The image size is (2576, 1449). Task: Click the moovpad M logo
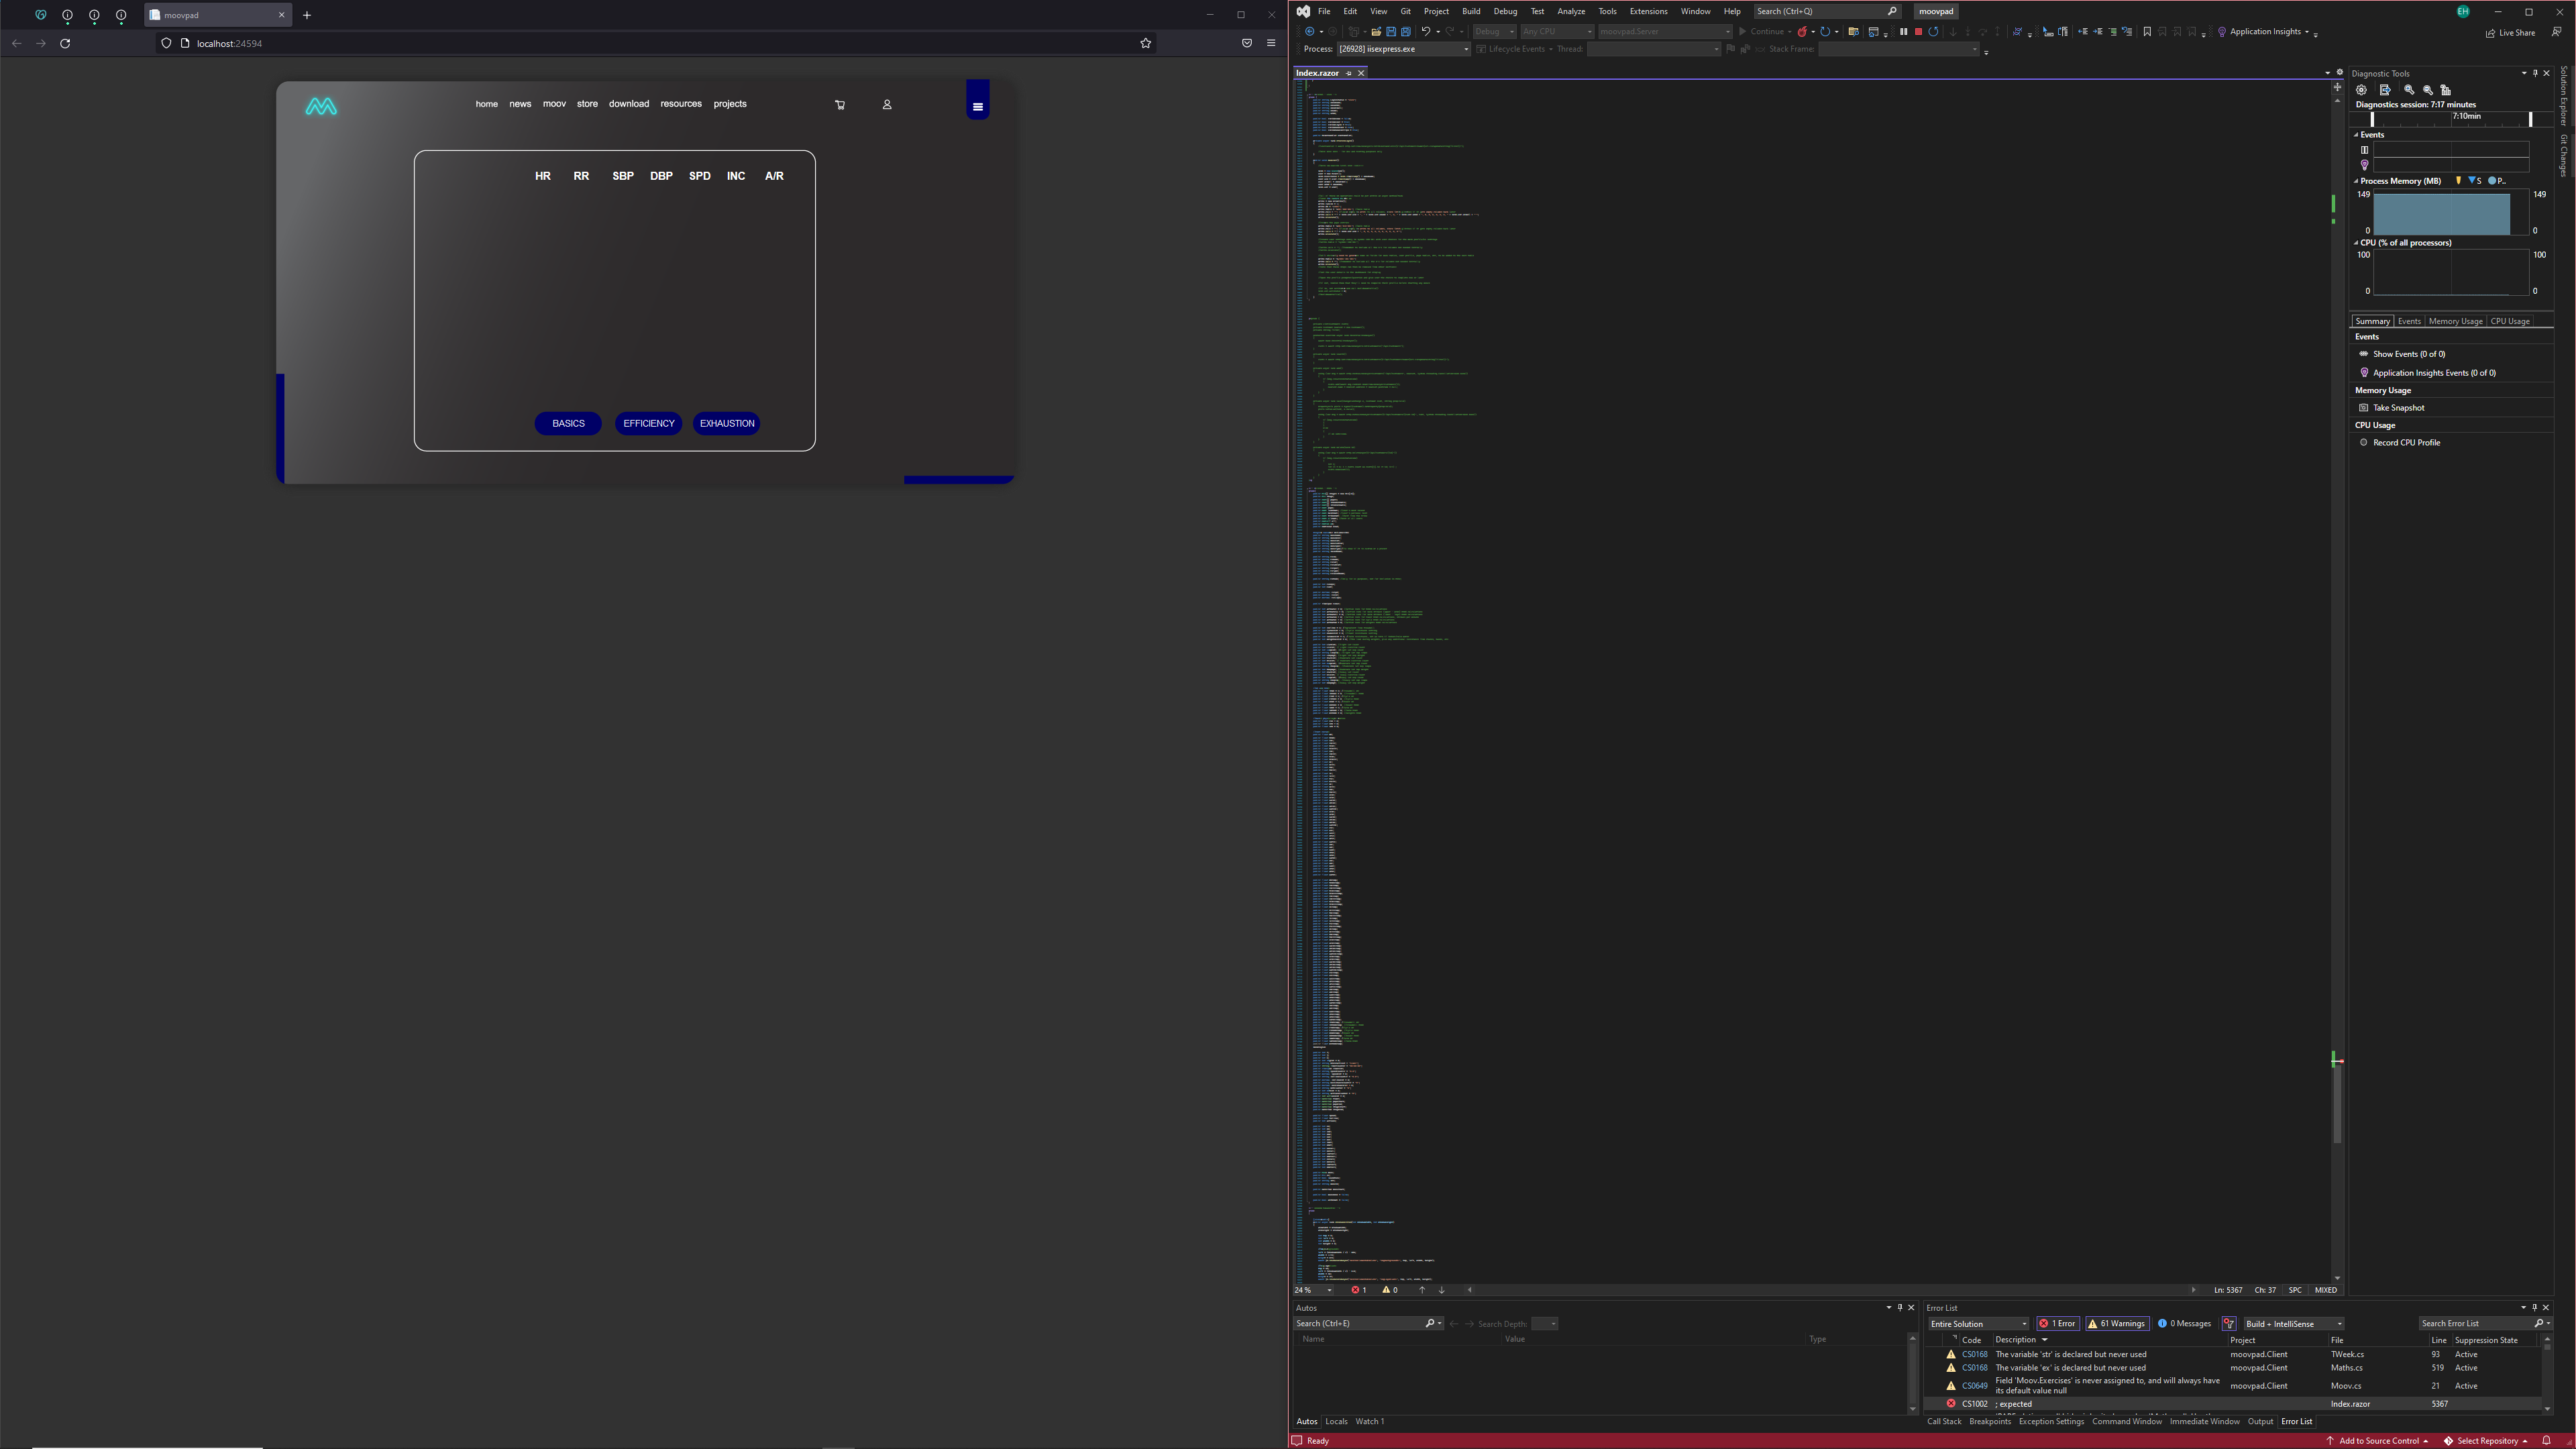321,106
